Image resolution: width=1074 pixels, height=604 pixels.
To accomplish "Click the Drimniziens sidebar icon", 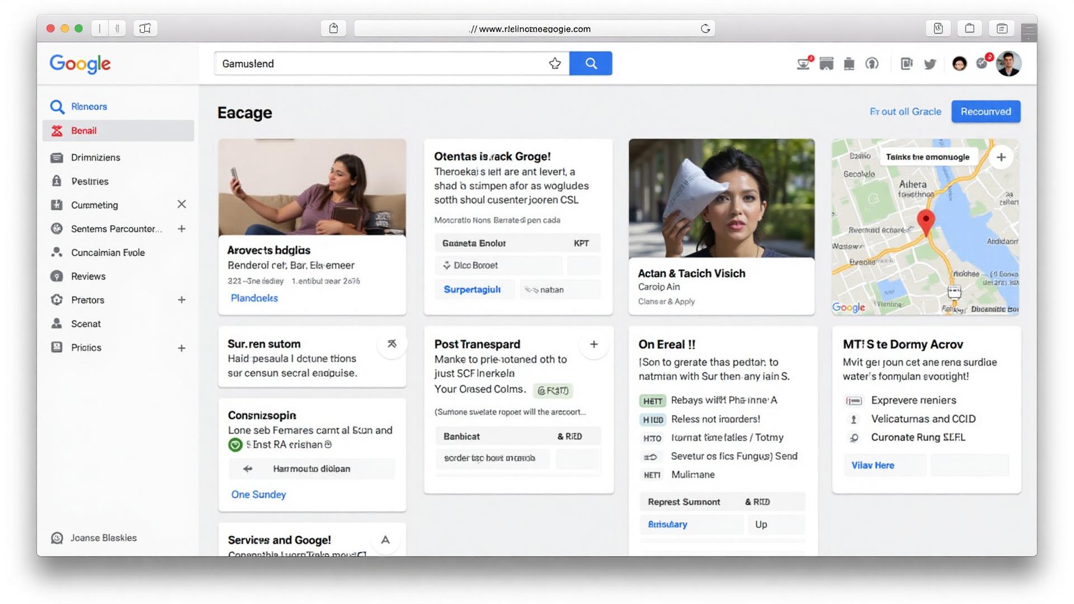I will pyautogui.click(x=56, y=157).
